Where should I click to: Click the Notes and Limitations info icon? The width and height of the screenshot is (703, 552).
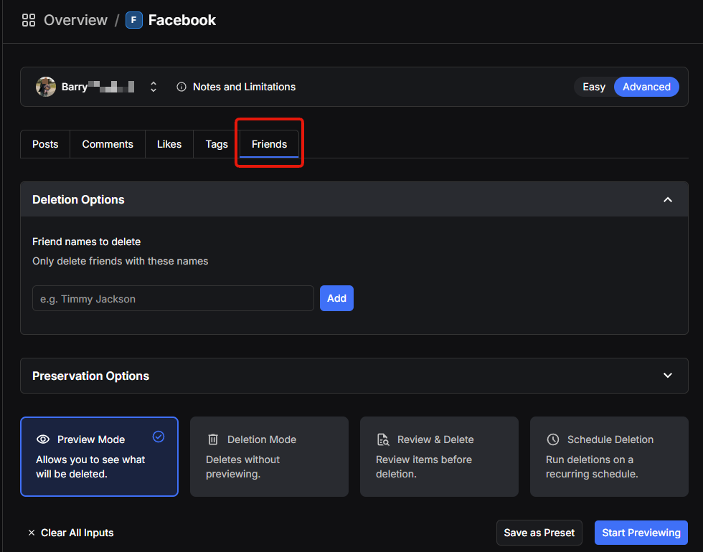click(181, 87)
